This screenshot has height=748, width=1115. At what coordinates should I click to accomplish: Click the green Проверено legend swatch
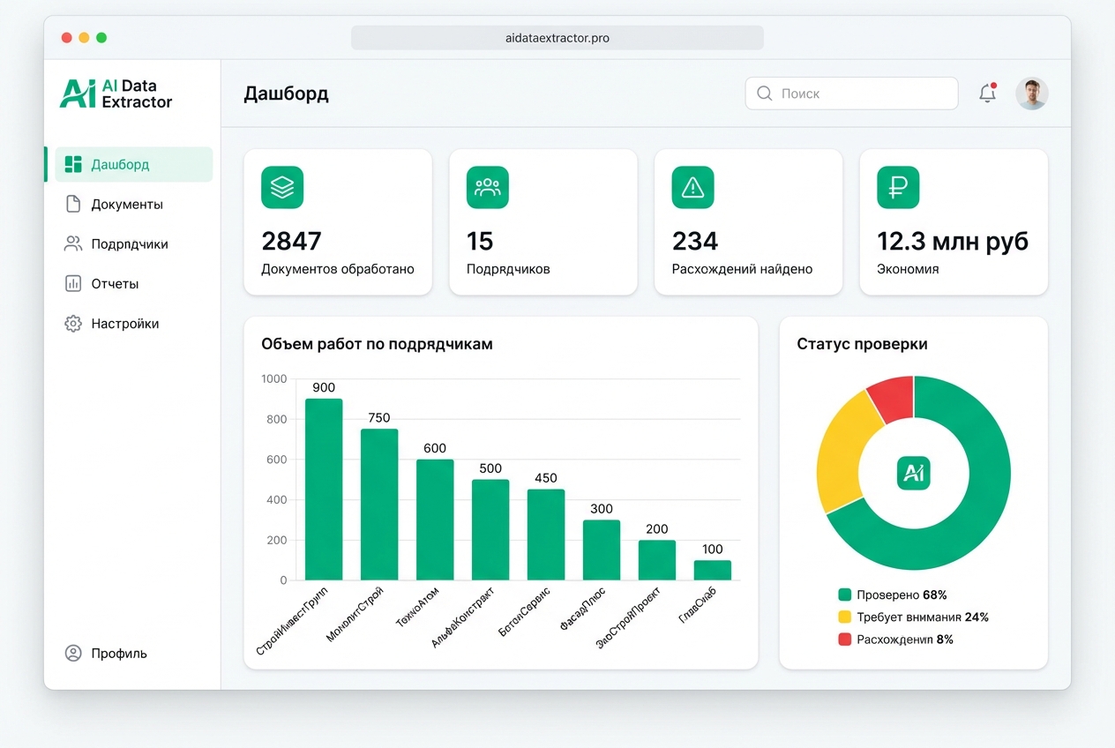[x=844, y=595]
